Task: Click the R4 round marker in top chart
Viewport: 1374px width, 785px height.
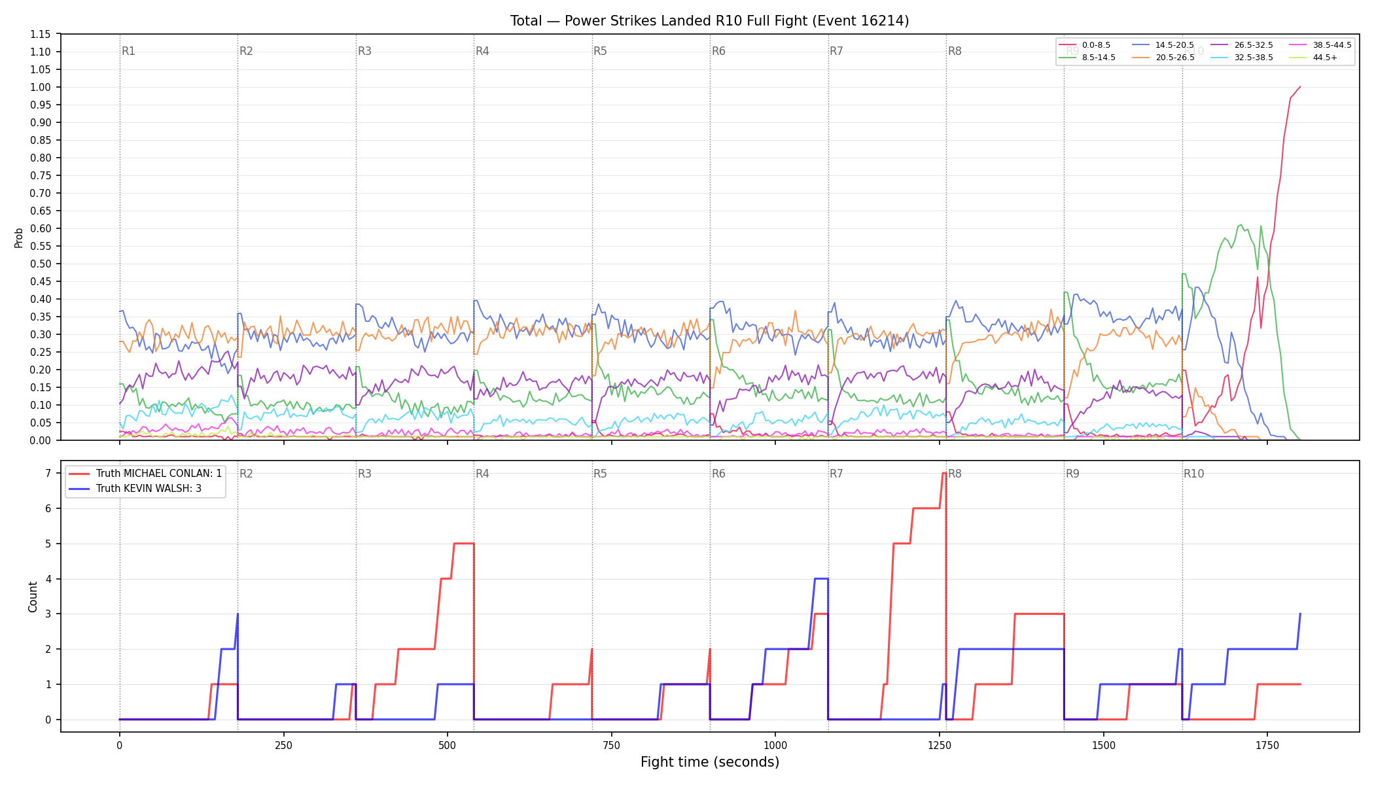Action: [482, 51]
